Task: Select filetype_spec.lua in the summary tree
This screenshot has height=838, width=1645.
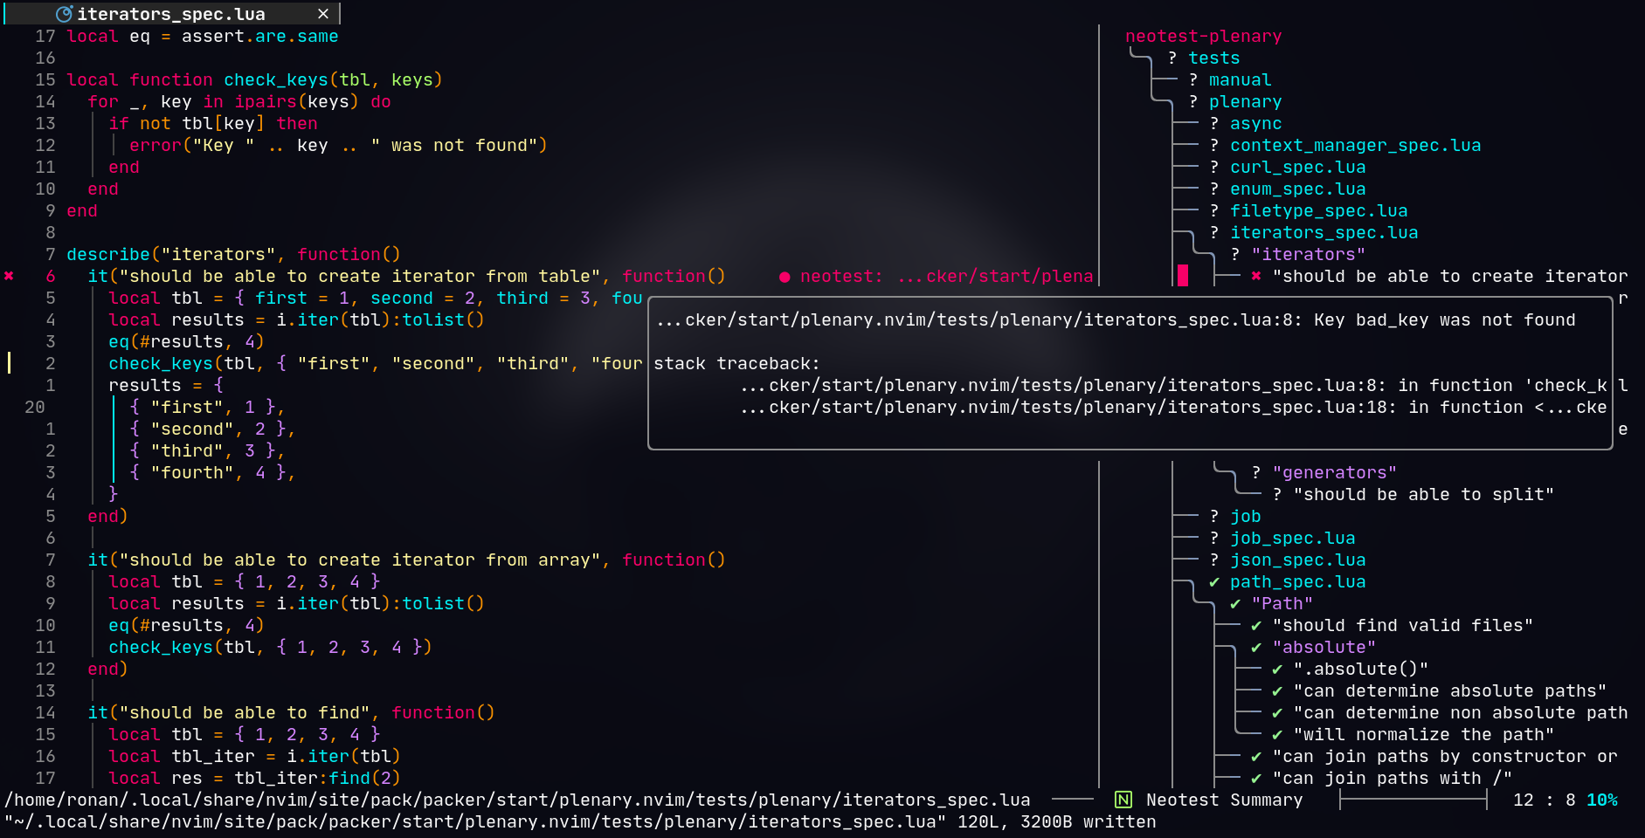Action: click(x=1319, y=210)
